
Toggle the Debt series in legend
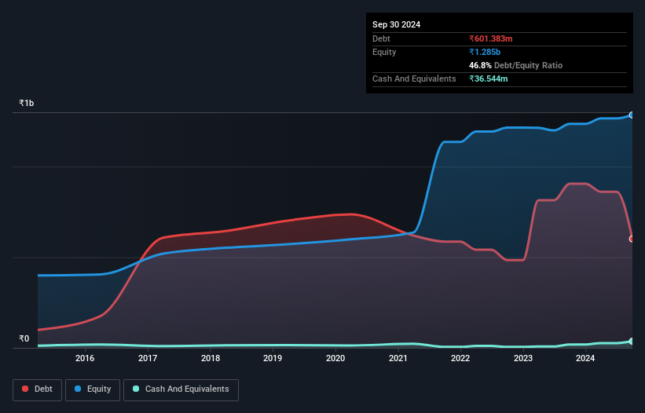click(x=37, y=389)
